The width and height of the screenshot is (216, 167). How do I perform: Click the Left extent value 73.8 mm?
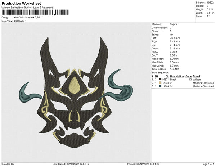click(175, 38)
